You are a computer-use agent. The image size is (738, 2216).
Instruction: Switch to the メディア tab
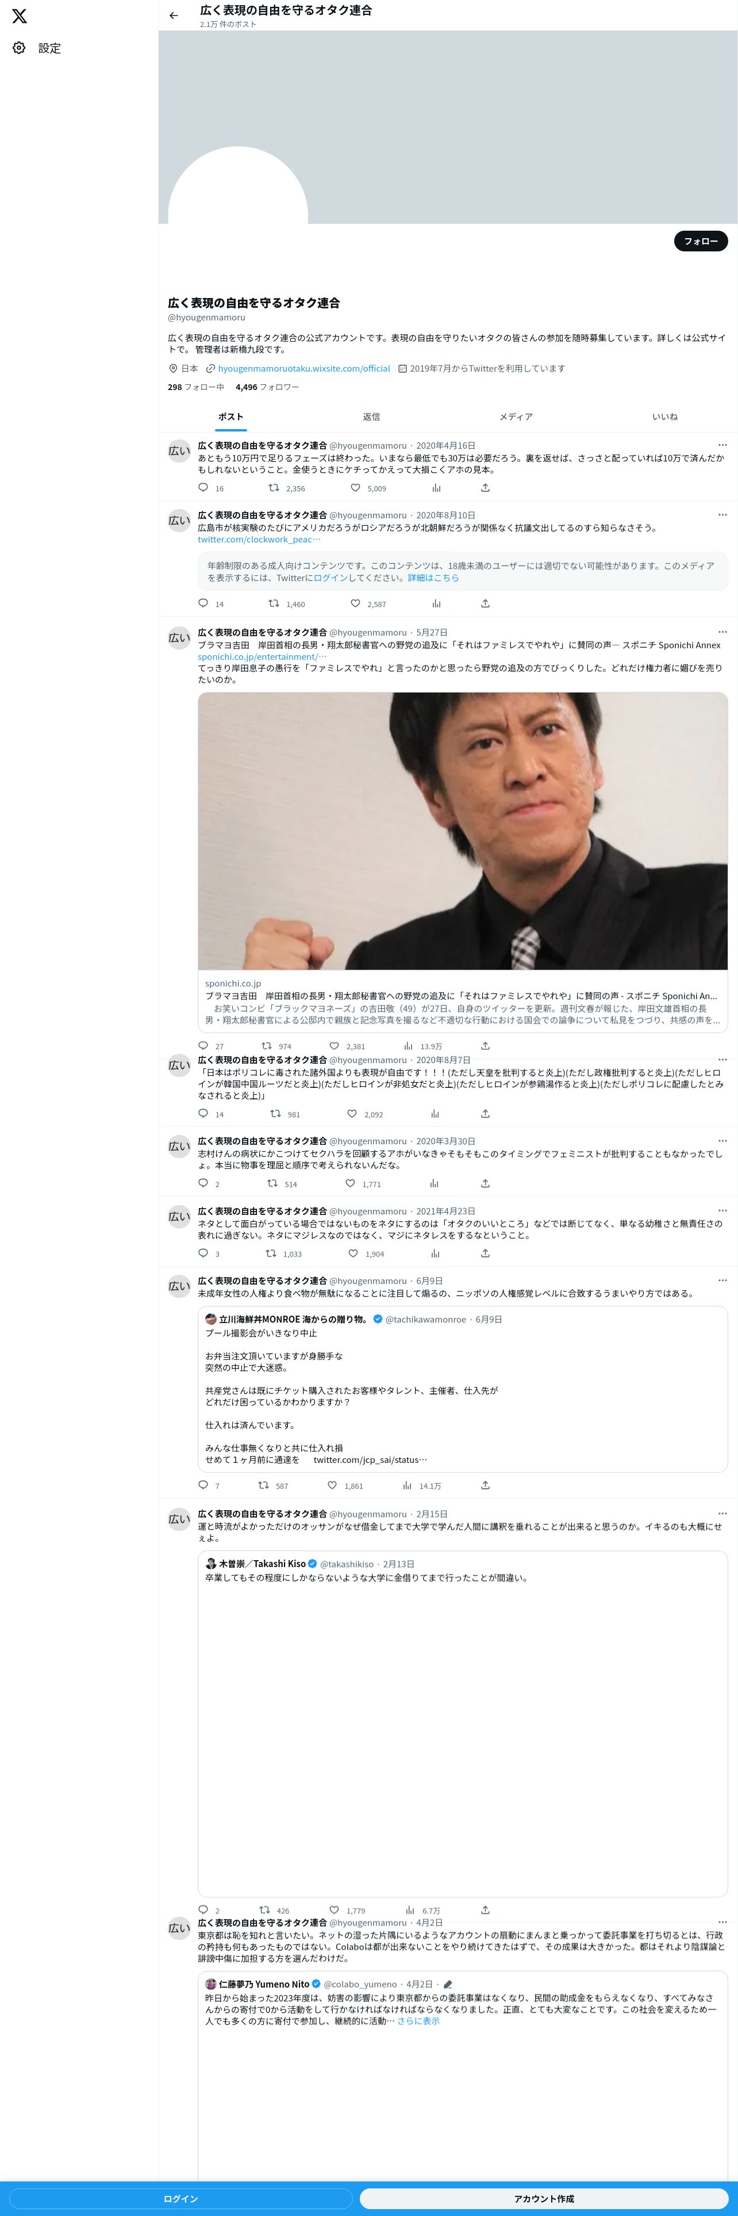516,417
